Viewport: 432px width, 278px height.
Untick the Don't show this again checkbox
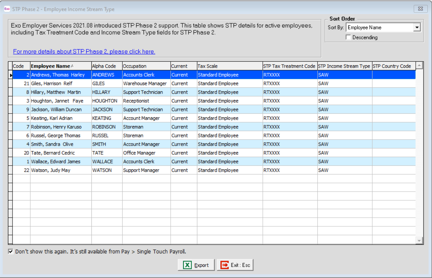tap(11, 252)
